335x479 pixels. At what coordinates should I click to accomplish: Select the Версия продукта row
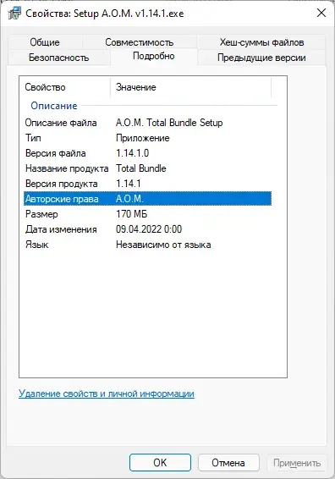(147, 184)
